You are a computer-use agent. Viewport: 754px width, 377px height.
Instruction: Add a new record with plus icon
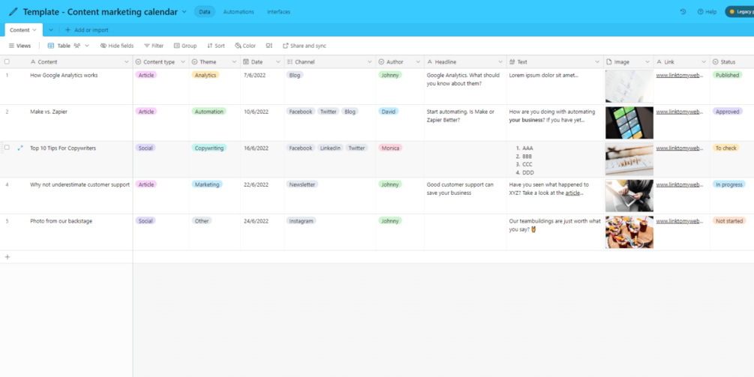tap(8, 257)
